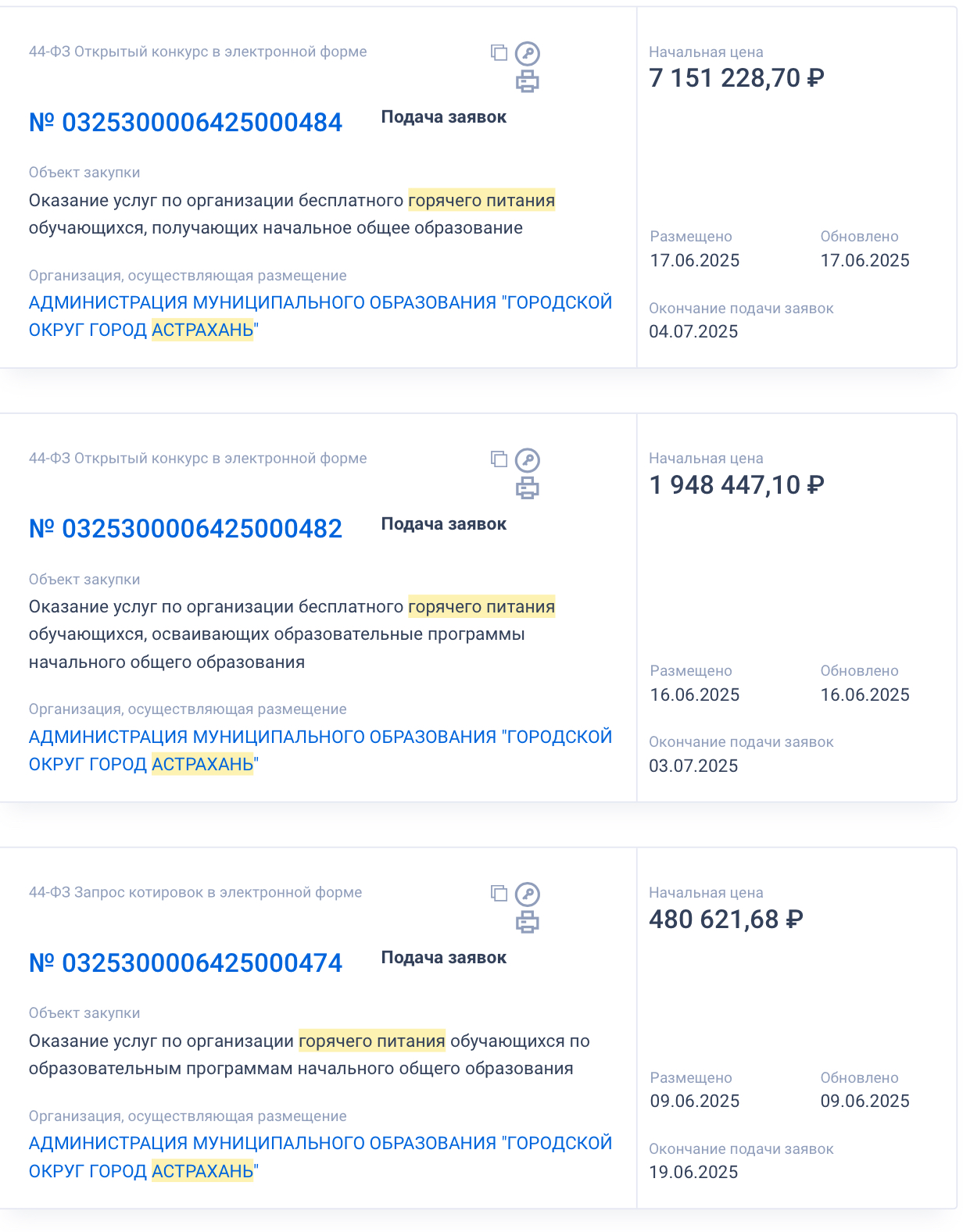Open organization link in the quotation request card
The height and width of the screenshot is (1232, 963).
tap(320, 1157)
